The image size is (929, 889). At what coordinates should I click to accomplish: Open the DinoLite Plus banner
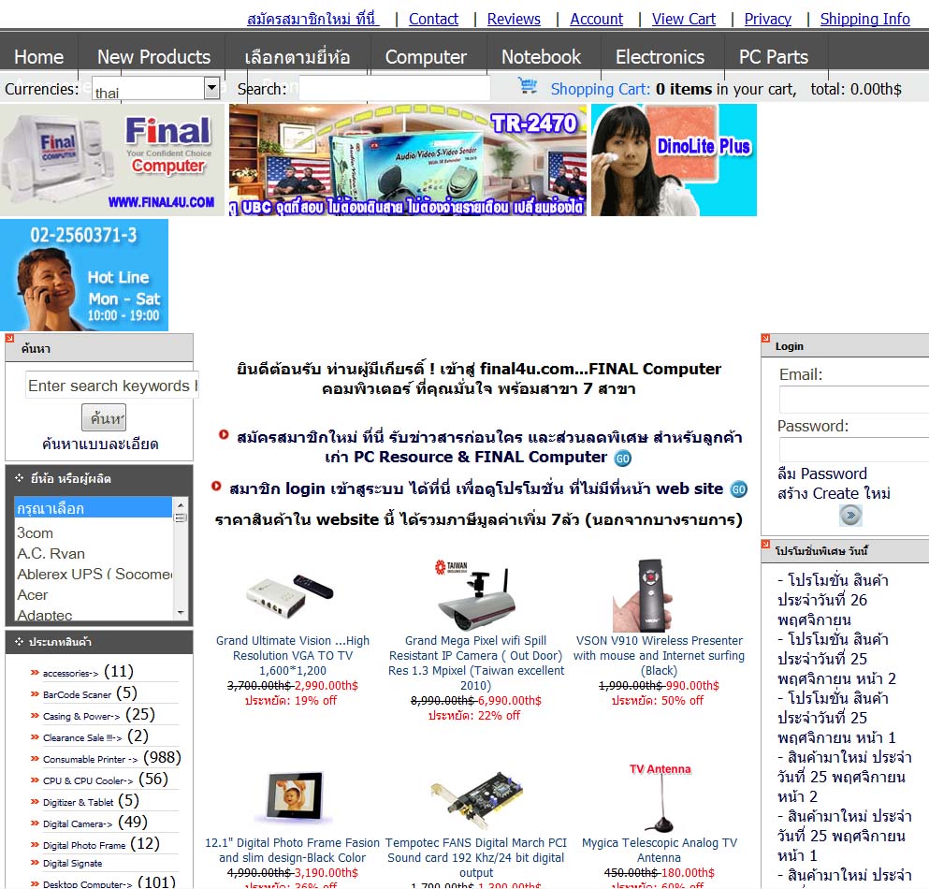tap(674, 160)
